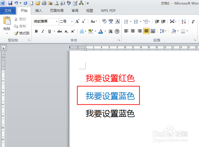Viewport: 199px width, 147px height.
Task: Open the 剪贴板 clipboard pane launcher
Action: coord(29,40)
